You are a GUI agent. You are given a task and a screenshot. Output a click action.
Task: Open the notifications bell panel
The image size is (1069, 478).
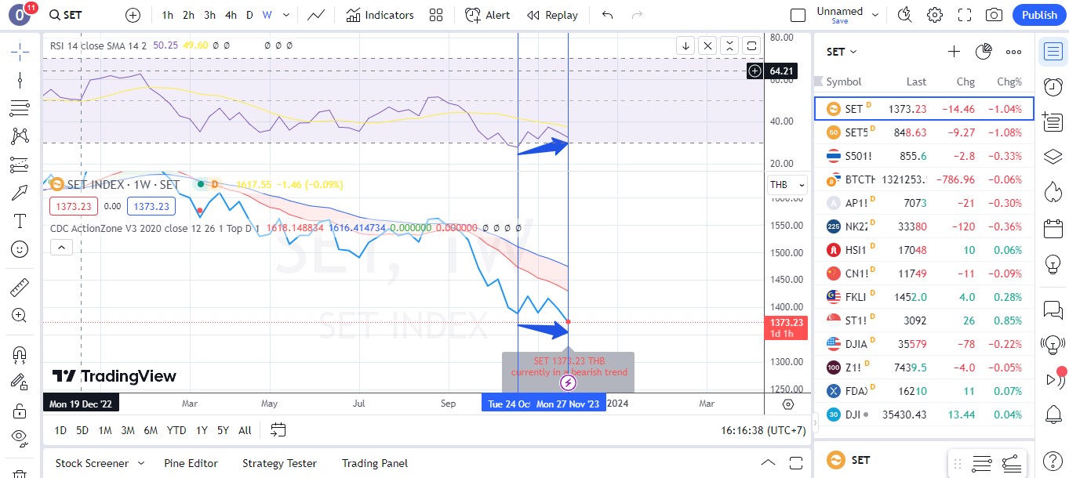pos(1053,415)
